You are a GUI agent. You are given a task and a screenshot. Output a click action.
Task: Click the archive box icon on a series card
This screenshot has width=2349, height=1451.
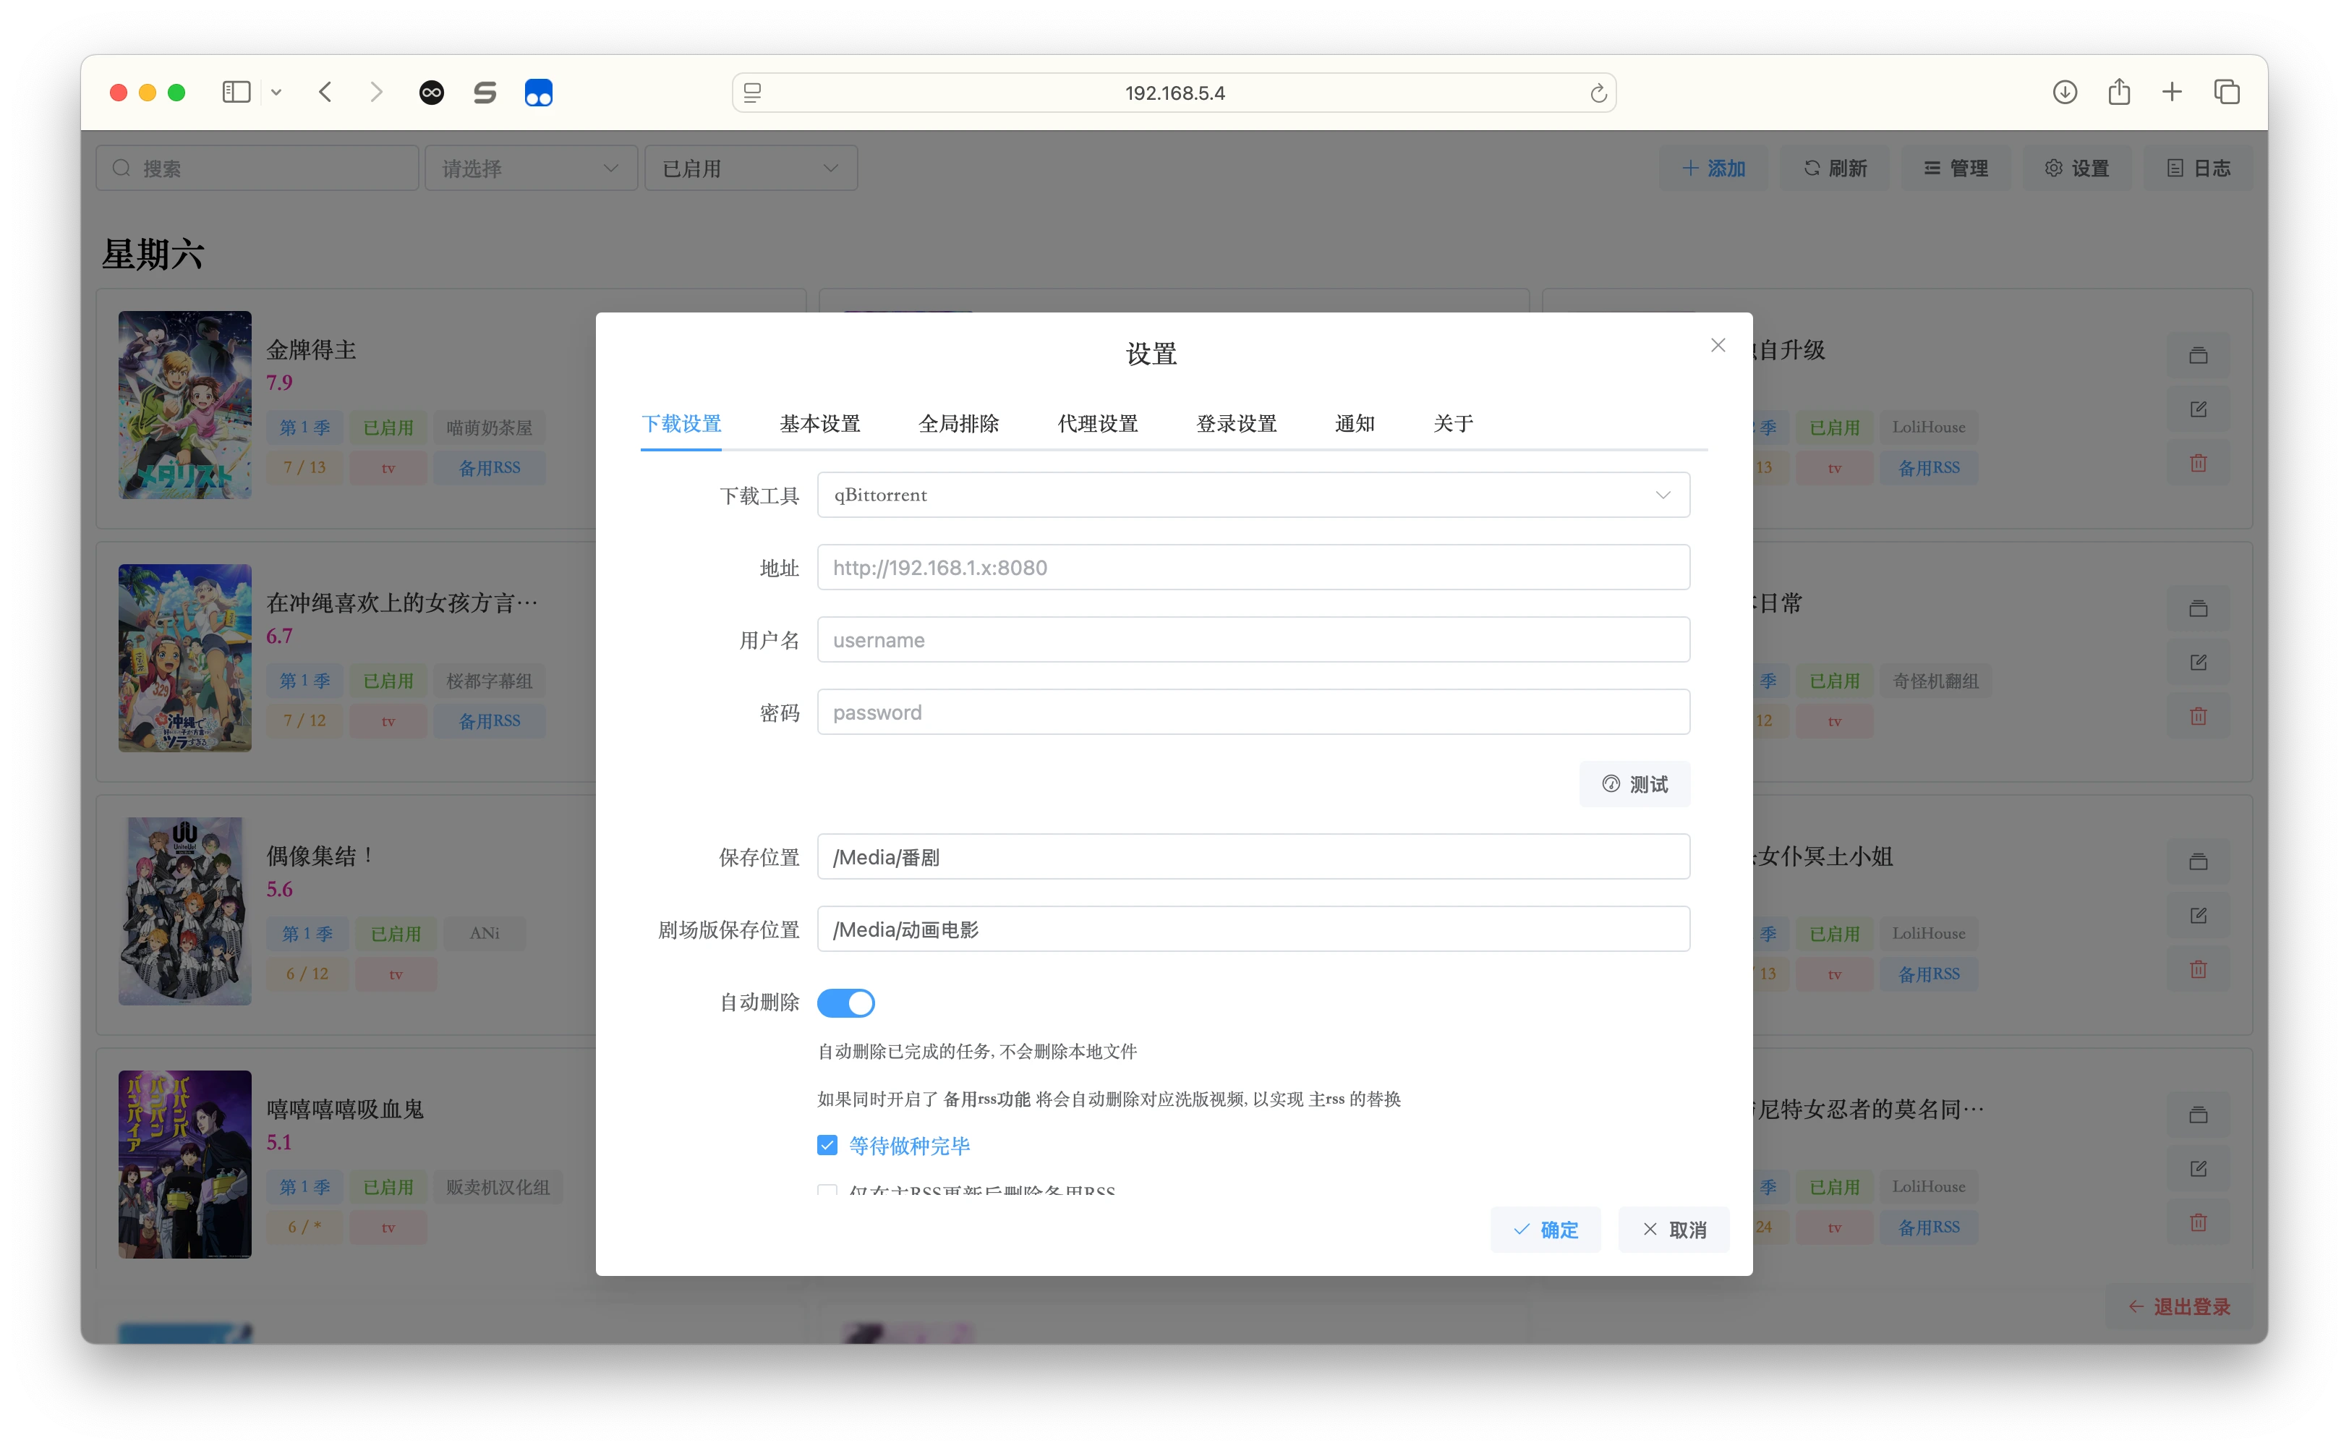[x=2199, y=355]
